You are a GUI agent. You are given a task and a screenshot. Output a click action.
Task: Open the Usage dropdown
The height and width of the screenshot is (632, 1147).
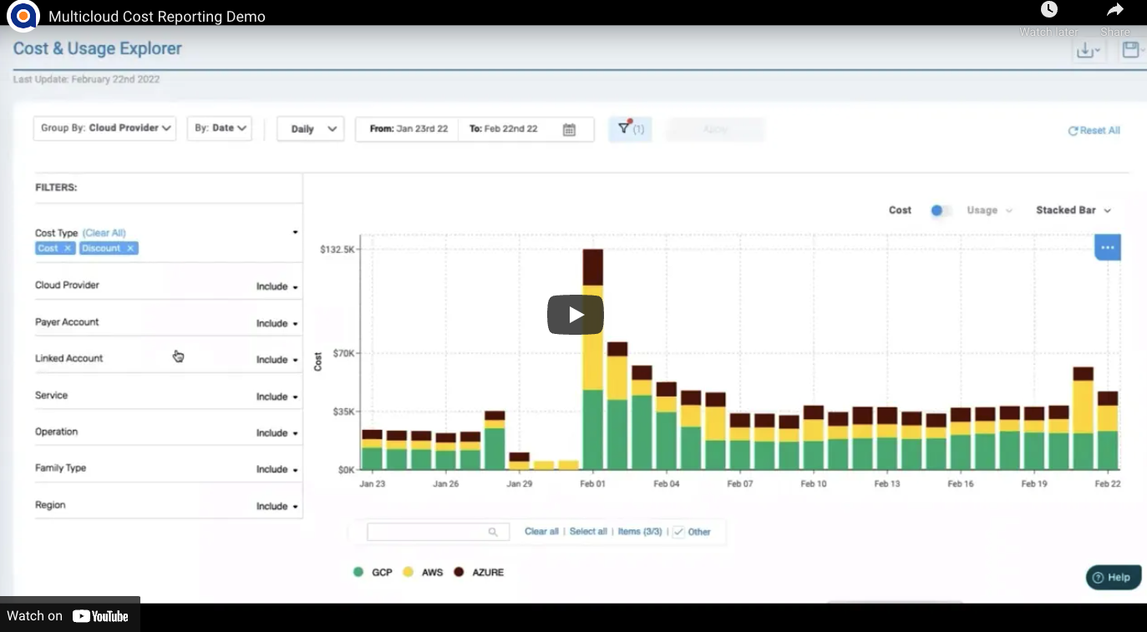coord(989,210)
